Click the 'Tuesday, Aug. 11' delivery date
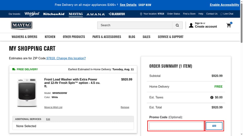243x136 pixels. (123, 70)
